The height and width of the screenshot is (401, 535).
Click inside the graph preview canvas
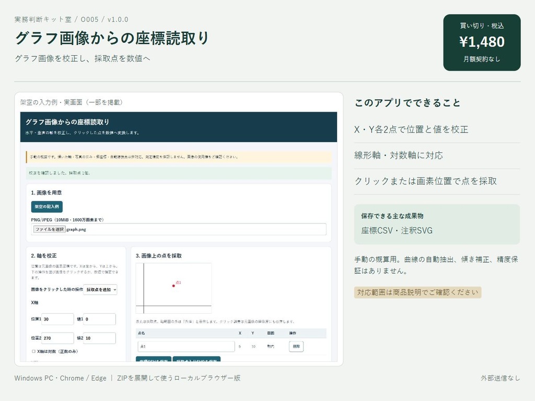pyautogui.click(x=173, y=288)
